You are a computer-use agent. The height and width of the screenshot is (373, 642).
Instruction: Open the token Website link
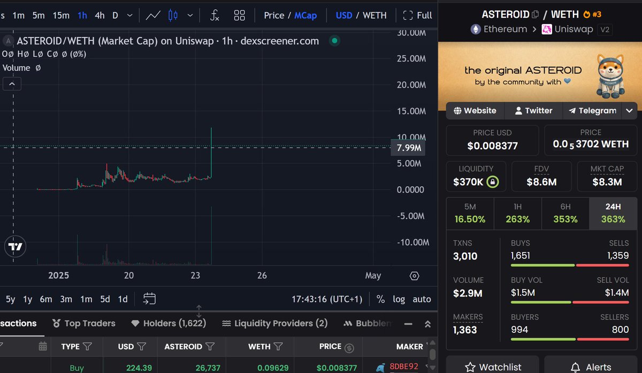(x=475, y=111)
